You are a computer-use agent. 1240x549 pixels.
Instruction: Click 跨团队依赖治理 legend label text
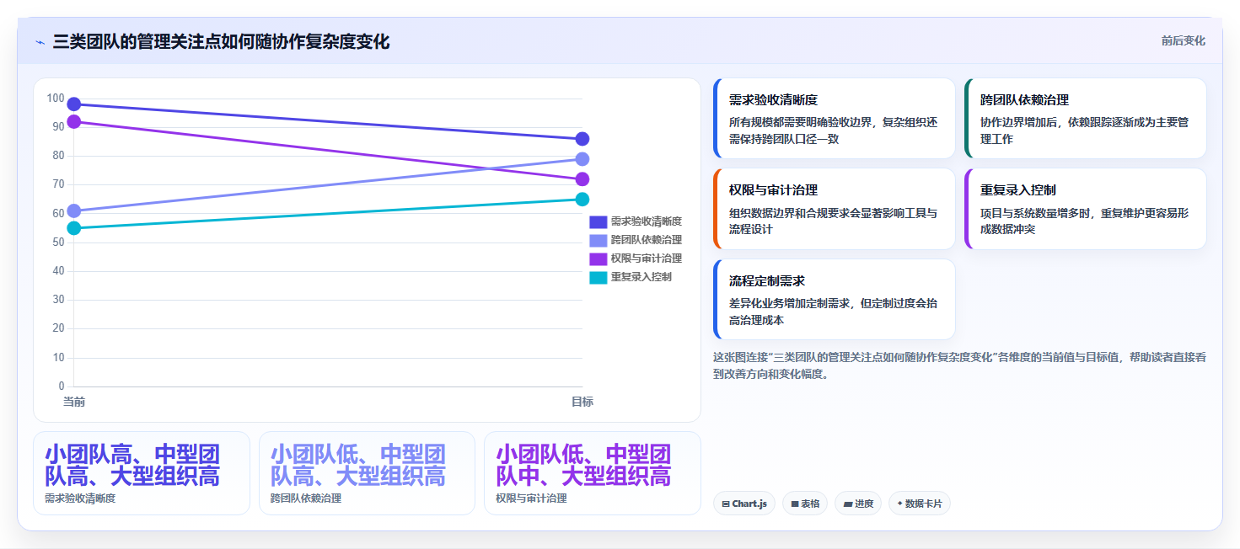pos(646,240)
